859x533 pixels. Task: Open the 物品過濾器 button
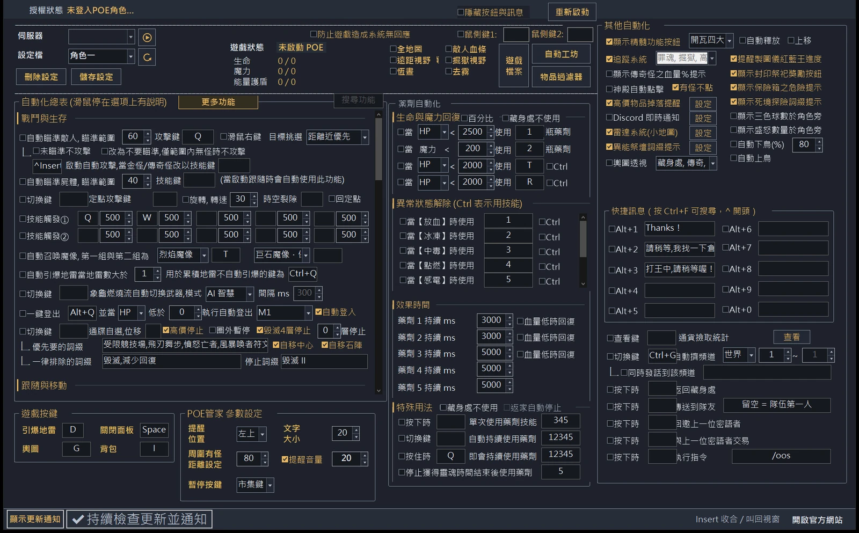coord(561,77)
